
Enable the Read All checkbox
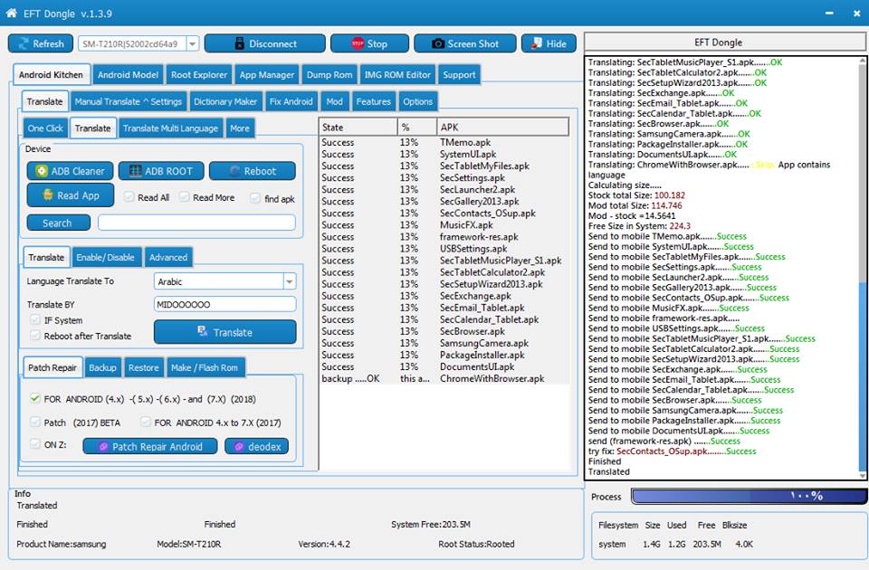pos(129,197)
